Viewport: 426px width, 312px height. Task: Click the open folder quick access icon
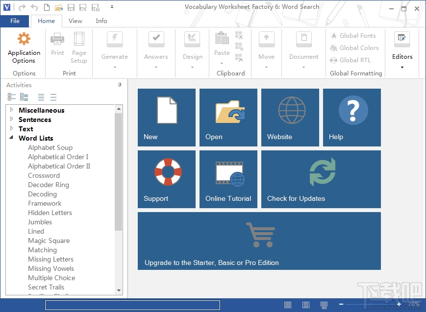tap(59, 7)
